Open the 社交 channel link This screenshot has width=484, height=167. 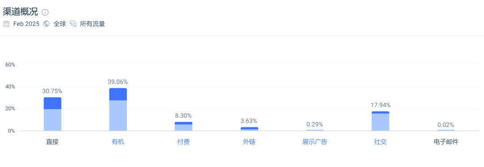click(380, 142)
